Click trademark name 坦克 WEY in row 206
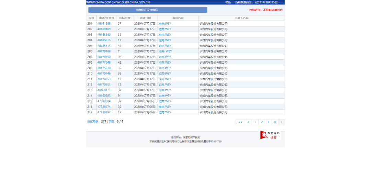The height and width of the screenshot is (180, 371). [165, 51]
